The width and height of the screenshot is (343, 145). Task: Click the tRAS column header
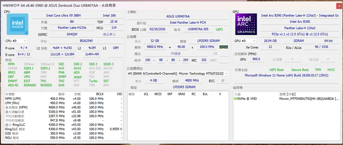[x=181, y=94]
